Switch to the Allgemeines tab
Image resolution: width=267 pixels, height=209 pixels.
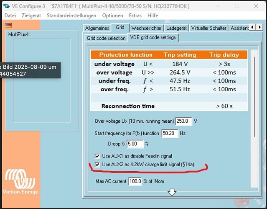[x=97, y=28]
